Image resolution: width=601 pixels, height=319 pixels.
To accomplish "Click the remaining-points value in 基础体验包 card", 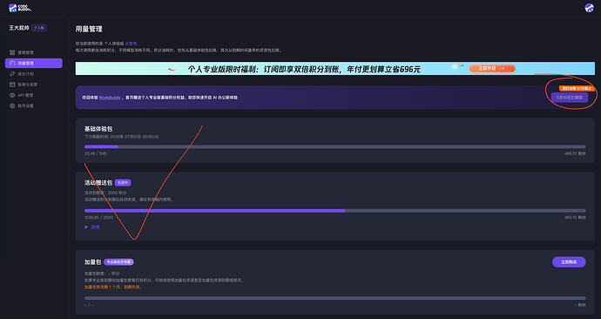I will 575,153.
